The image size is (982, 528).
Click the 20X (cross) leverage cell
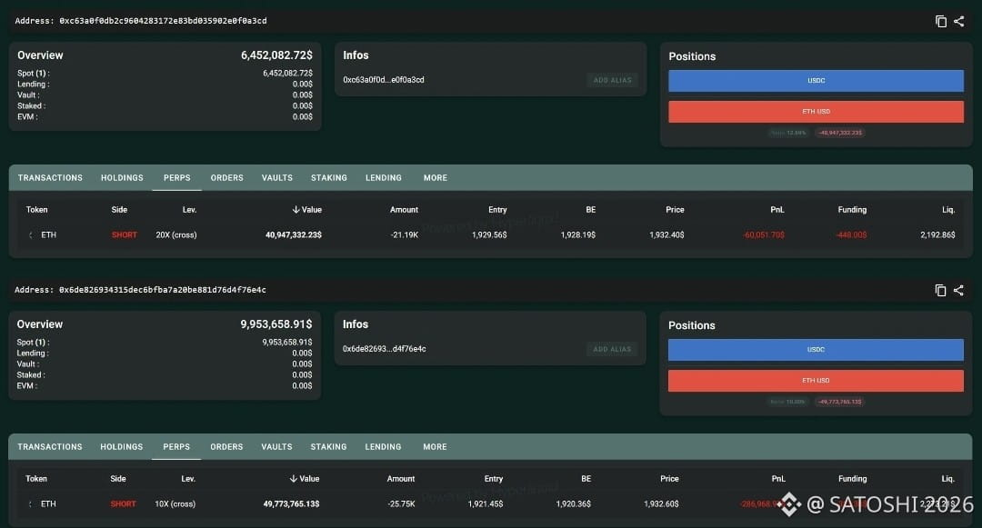click(x=176, y=235)
